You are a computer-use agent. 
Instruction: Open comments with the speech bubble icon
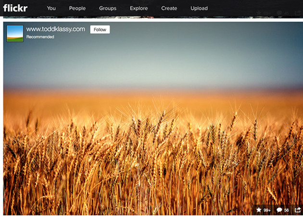point(279,210)
